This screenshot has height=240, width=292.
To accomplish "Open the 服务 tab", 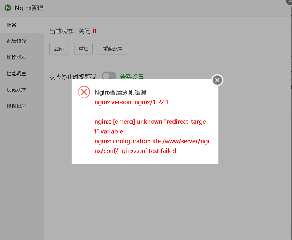I will tap(22, 25).
